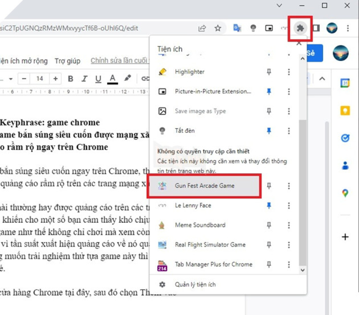The width and height of the screenshot is (359, 315).
Task: Close the Tiện ích extensions popup
Action: [298, 43]
